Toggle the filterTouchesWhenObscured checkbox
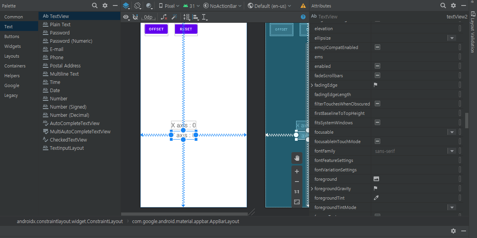The image size is (477, 238). pos(377,104)
